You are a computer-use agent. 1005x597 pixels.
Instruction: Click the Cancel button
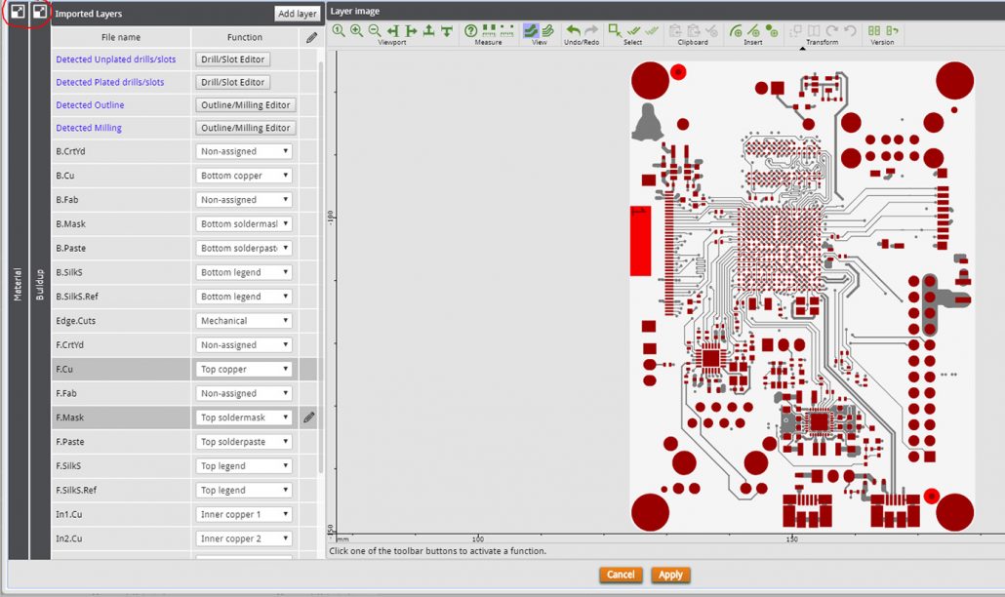point(621,575)
